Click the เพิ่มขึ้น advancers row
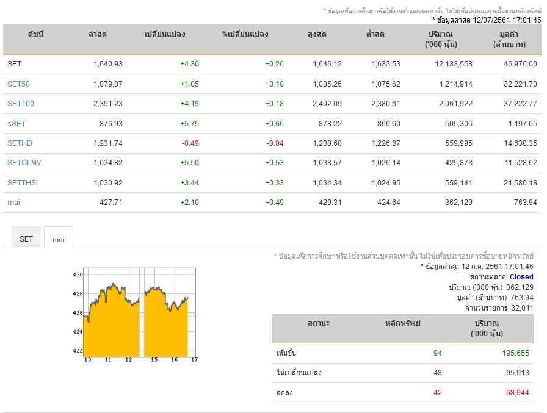This screenshot has width=547, height=413. coord(402,353)
